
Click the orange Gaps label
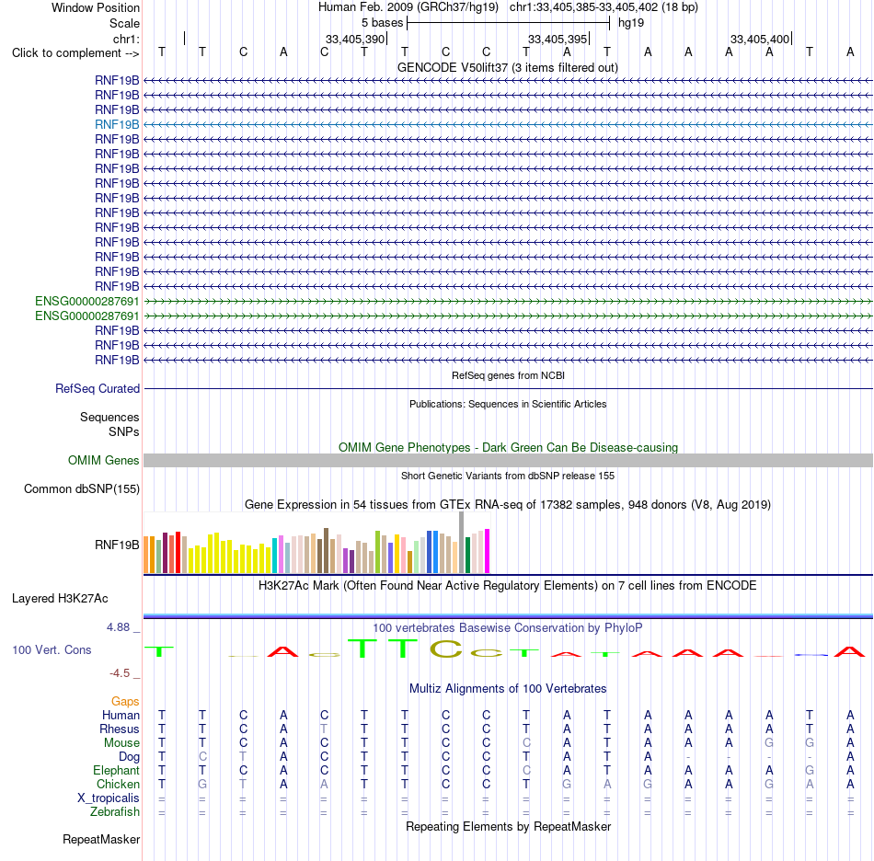(125, 701)
